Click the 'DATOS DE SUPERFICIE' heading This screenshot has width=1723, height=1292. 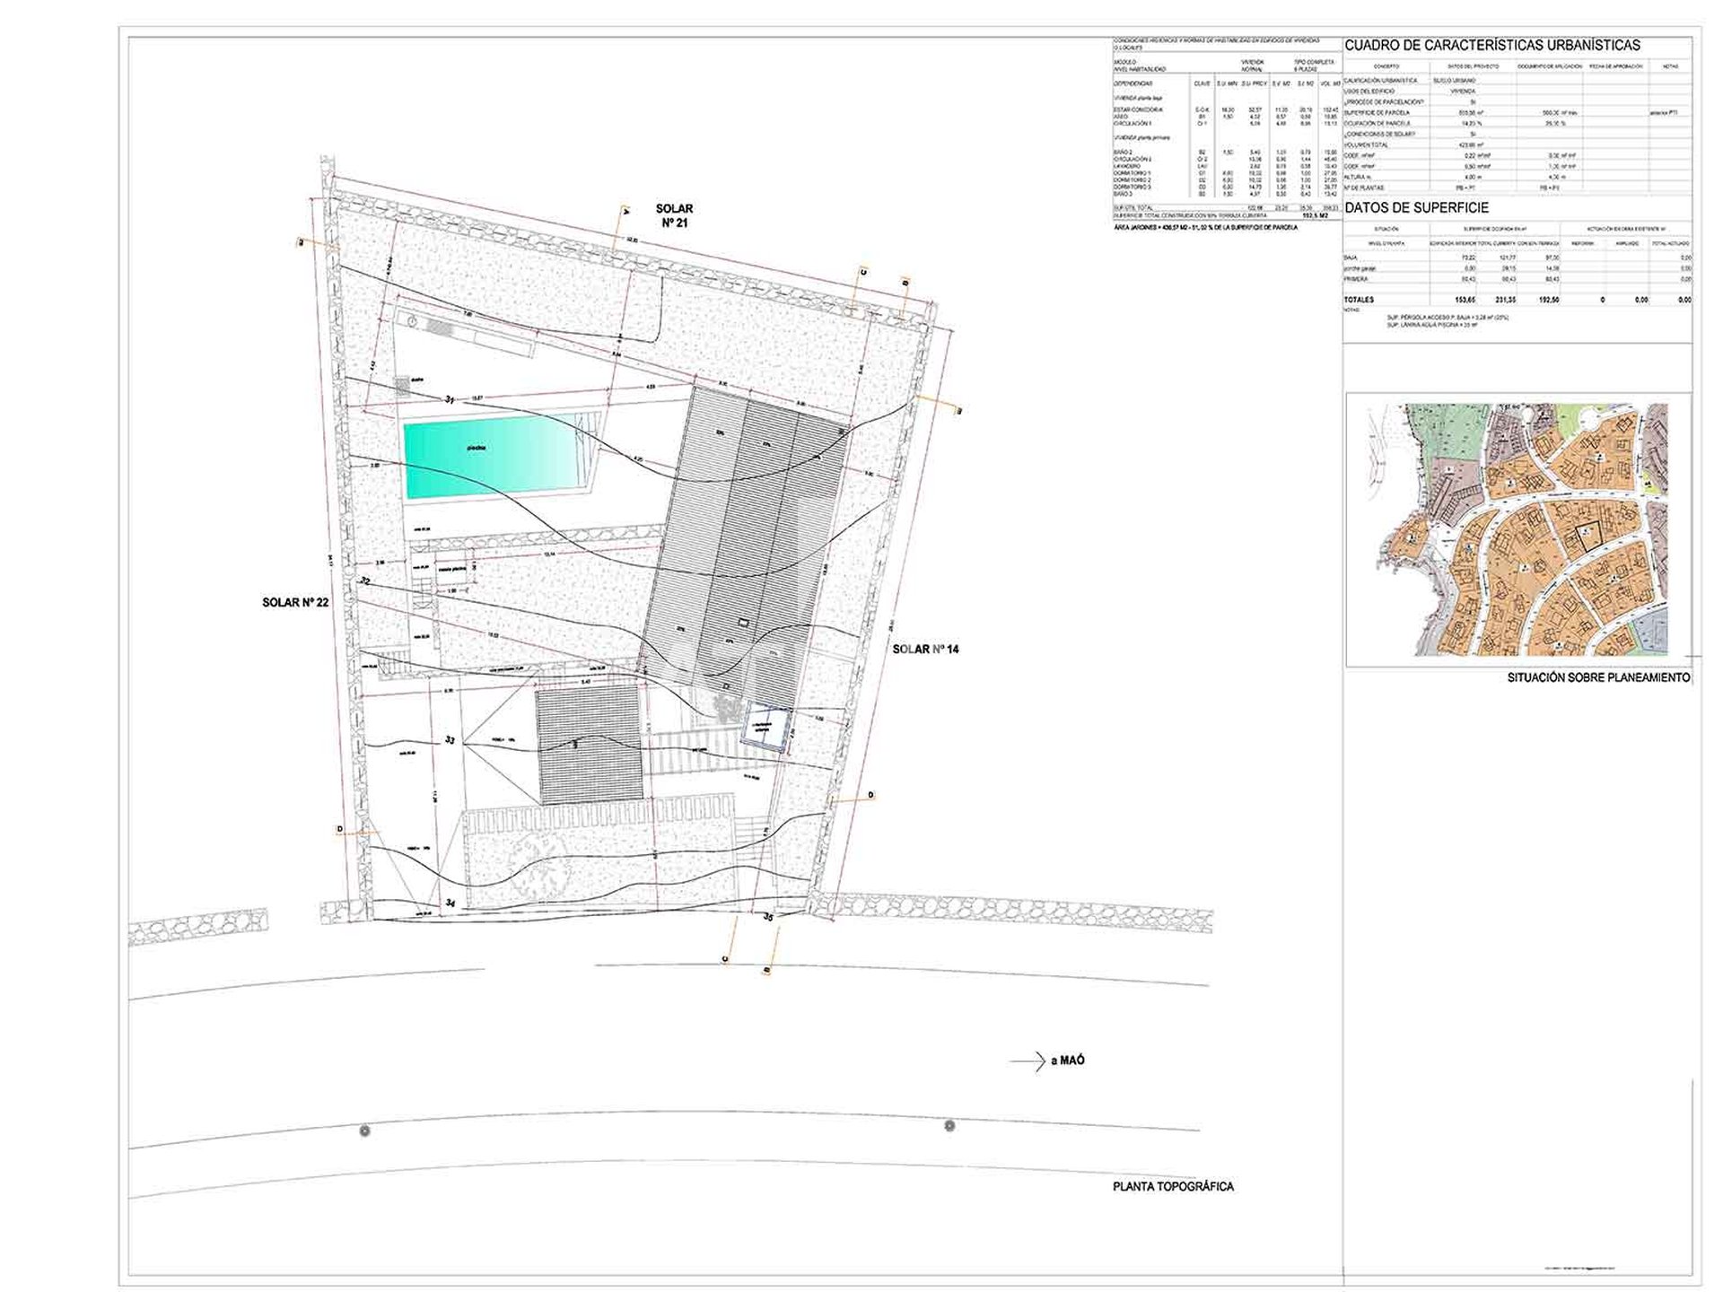[1416, 208]
